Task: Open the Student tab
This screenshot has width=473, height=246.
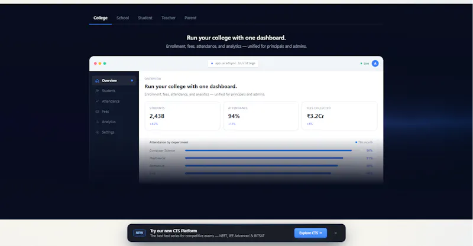Action: click(145, 18)
